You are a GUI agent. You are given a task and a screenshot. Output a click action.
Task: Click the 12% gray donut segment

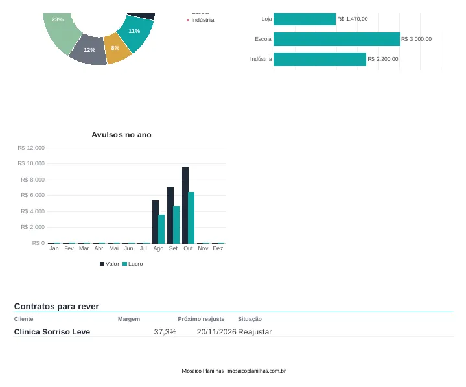coord(89,50)
